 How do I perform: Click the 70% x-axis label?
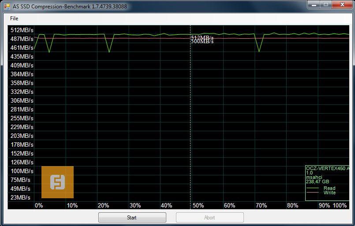pyautogui.click(x=261, y=205)
